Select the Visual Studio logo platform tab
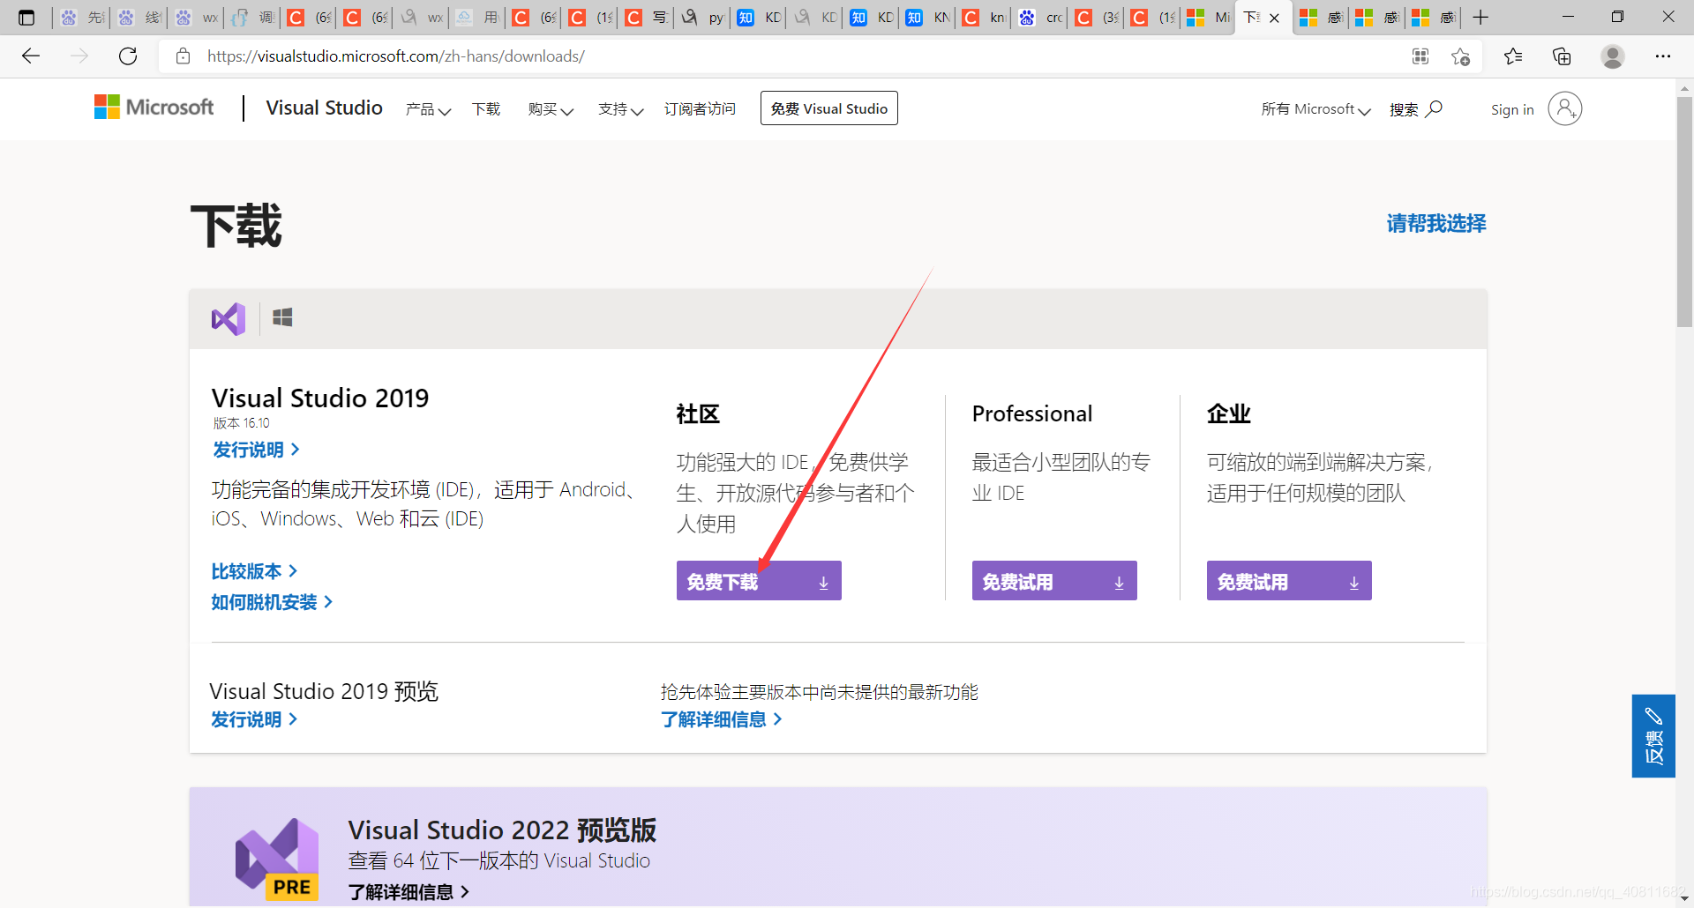Image resolution: width=1694 pixels, height=908 pixels. 229,319
